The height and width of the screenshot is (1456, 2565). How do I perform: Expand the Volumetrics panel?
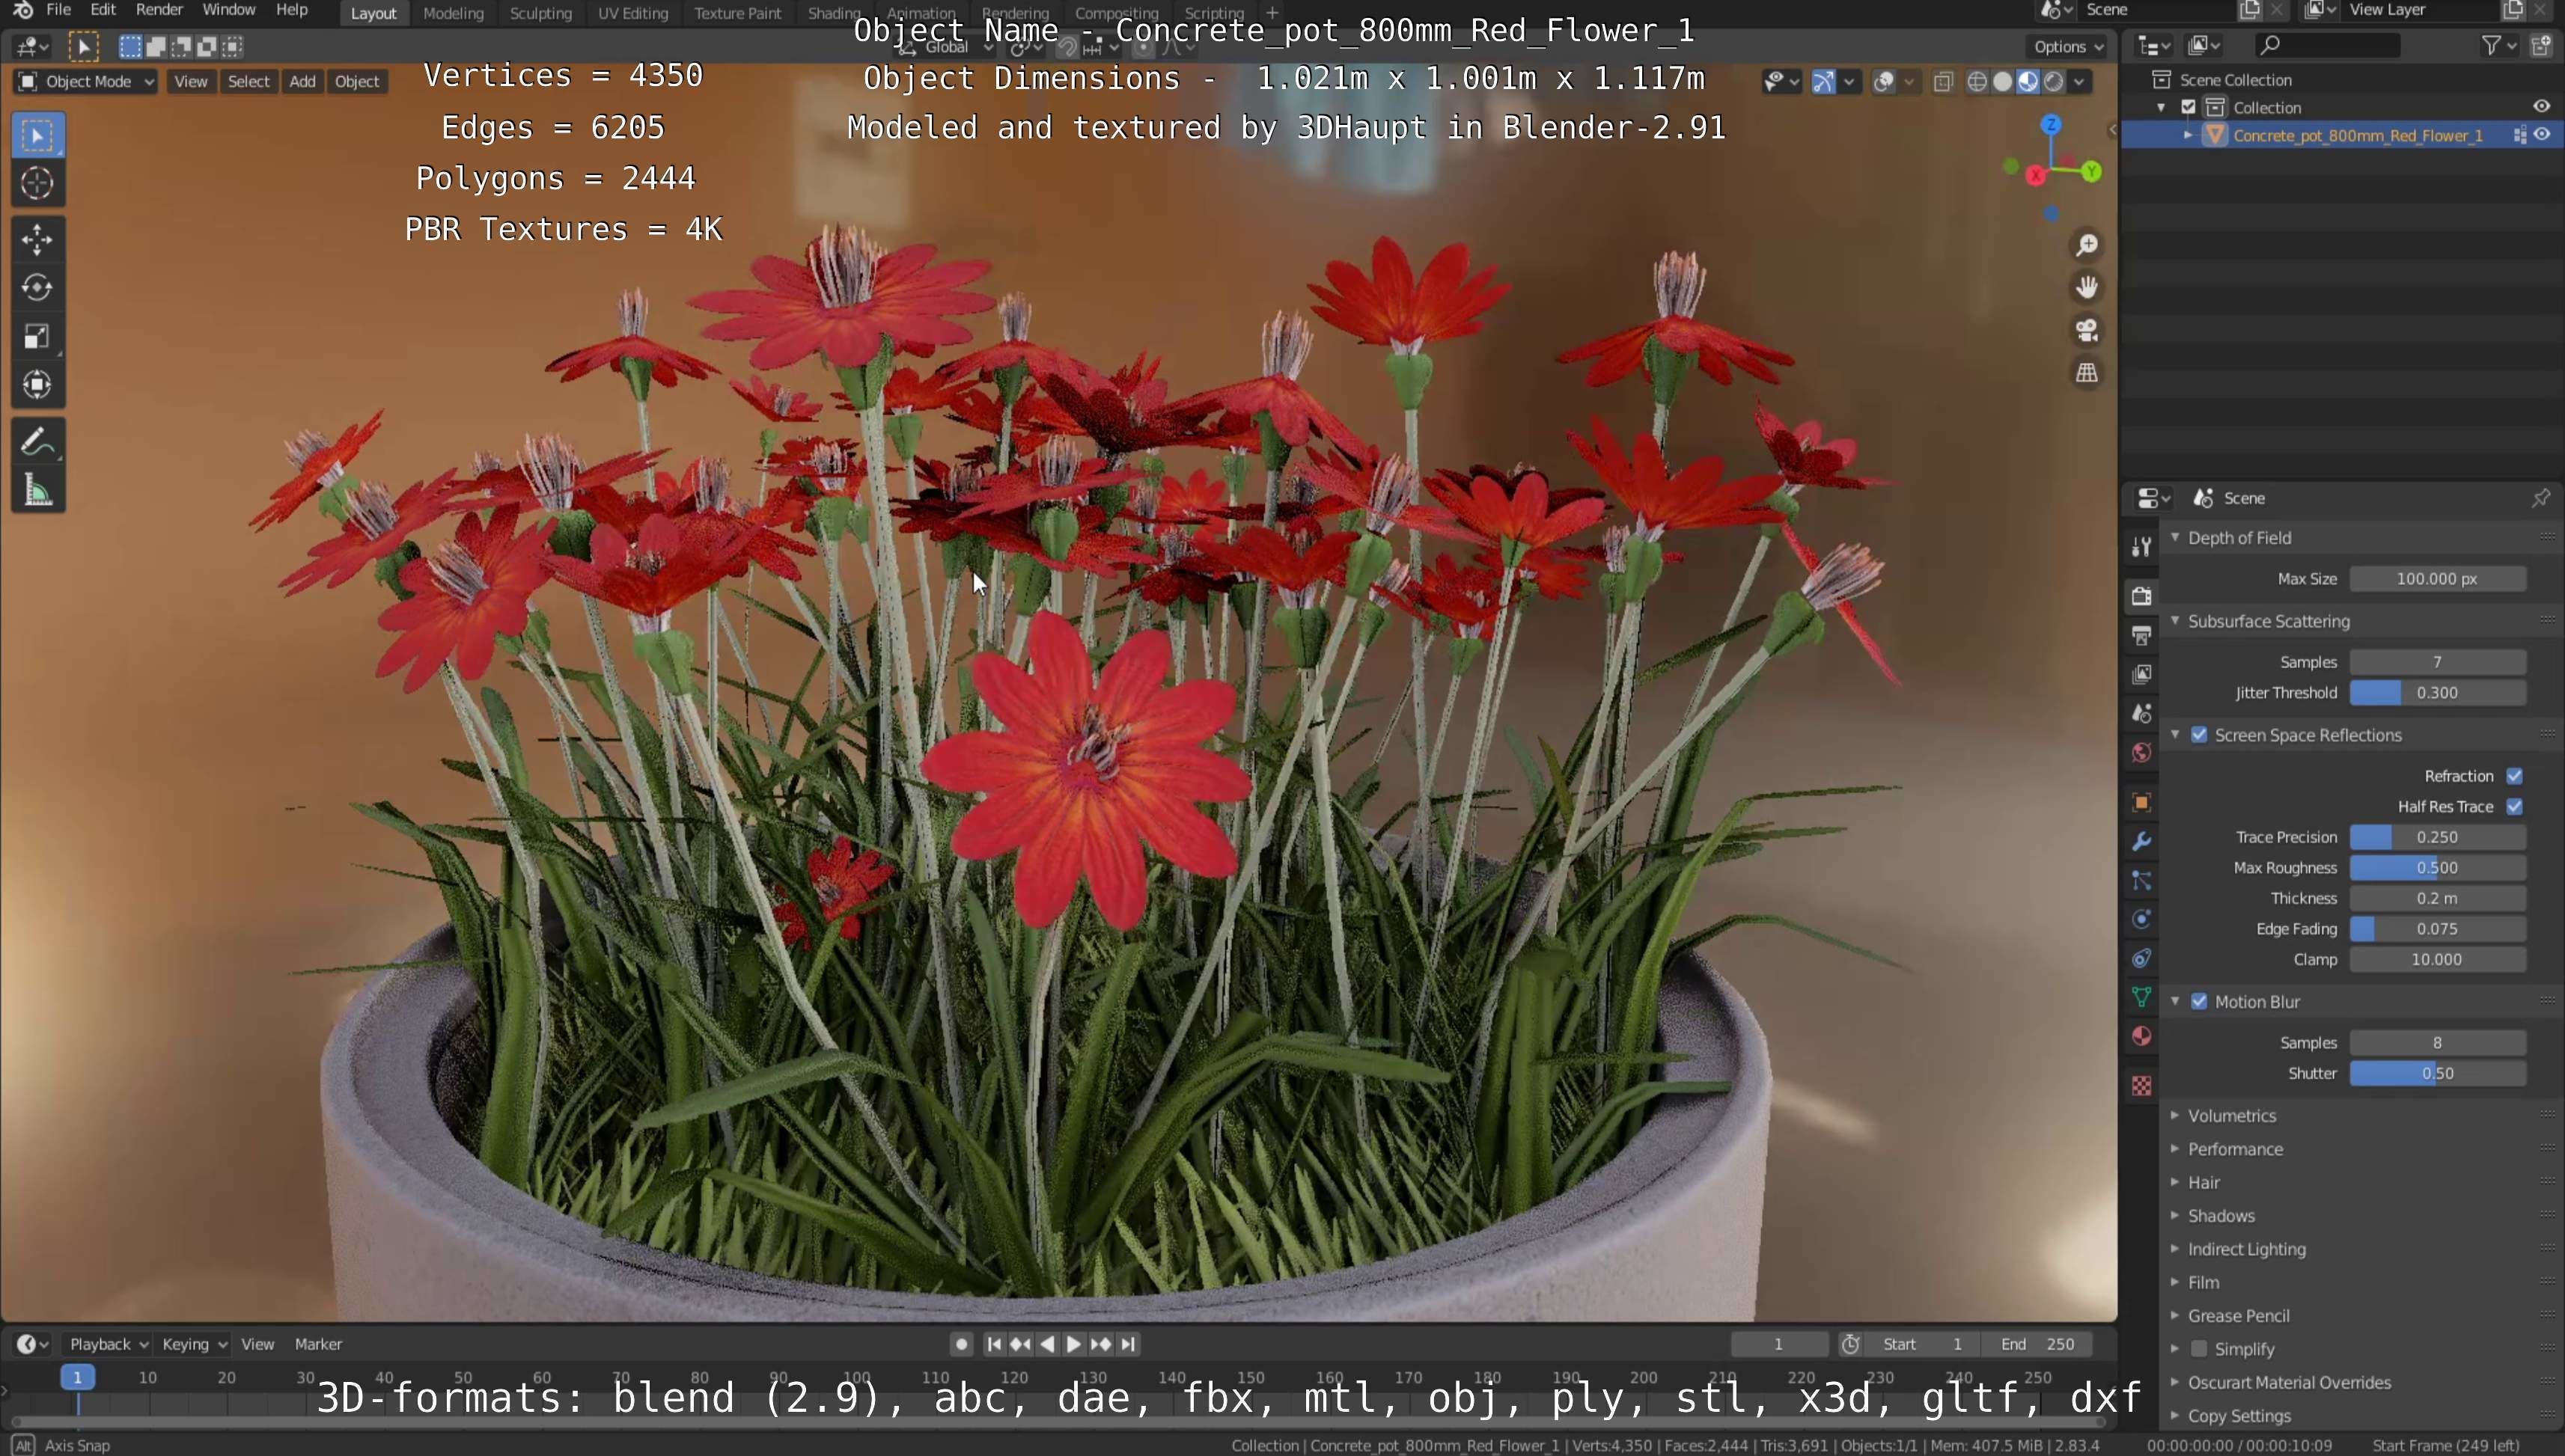tap(2175, 1115)
